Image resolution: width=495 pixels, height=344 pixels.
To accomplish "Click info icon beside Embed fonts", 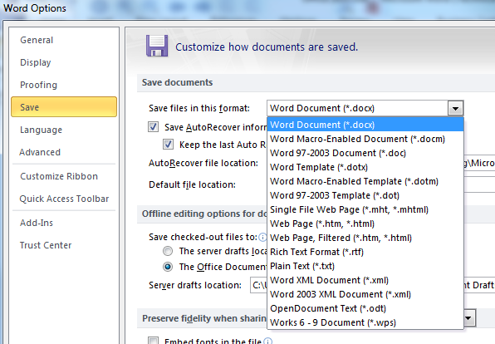I will tap(267, 342).
